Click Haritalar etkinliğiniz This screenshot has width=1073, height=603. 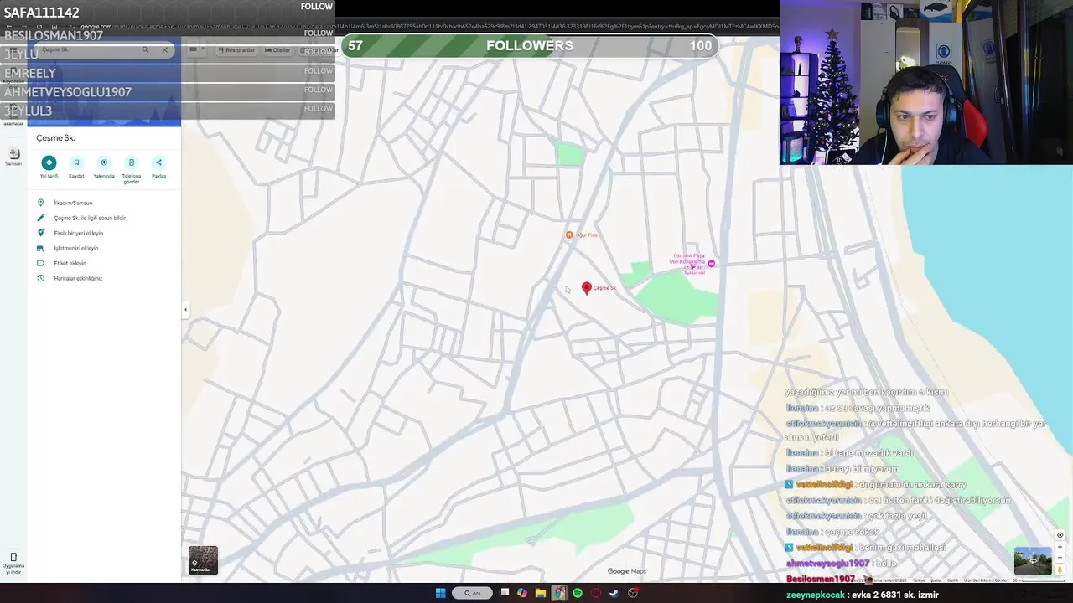pos(78,278)
